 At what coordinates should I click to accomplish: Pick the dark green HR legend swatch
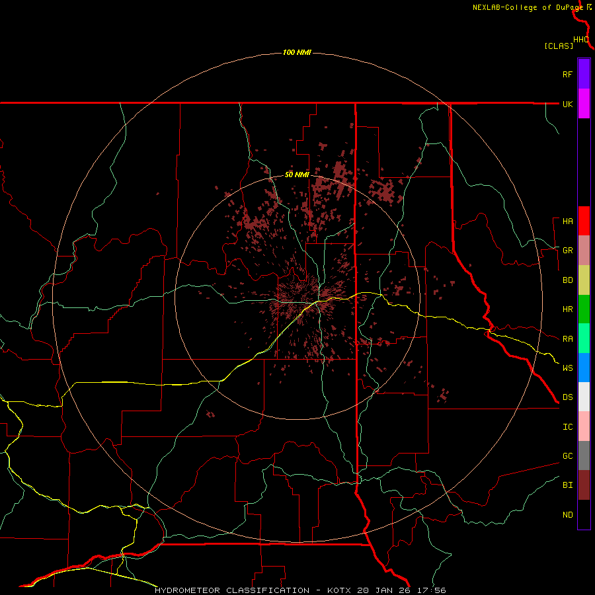pos(584,309)
